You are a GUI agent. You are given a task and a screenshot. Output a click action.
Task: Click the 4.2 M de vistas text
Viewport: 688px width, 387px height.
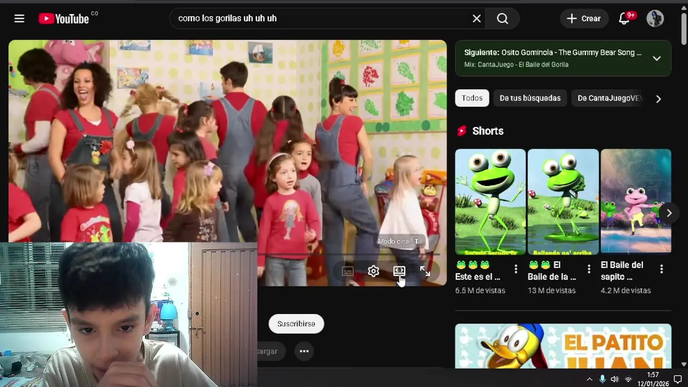(626, 290)
